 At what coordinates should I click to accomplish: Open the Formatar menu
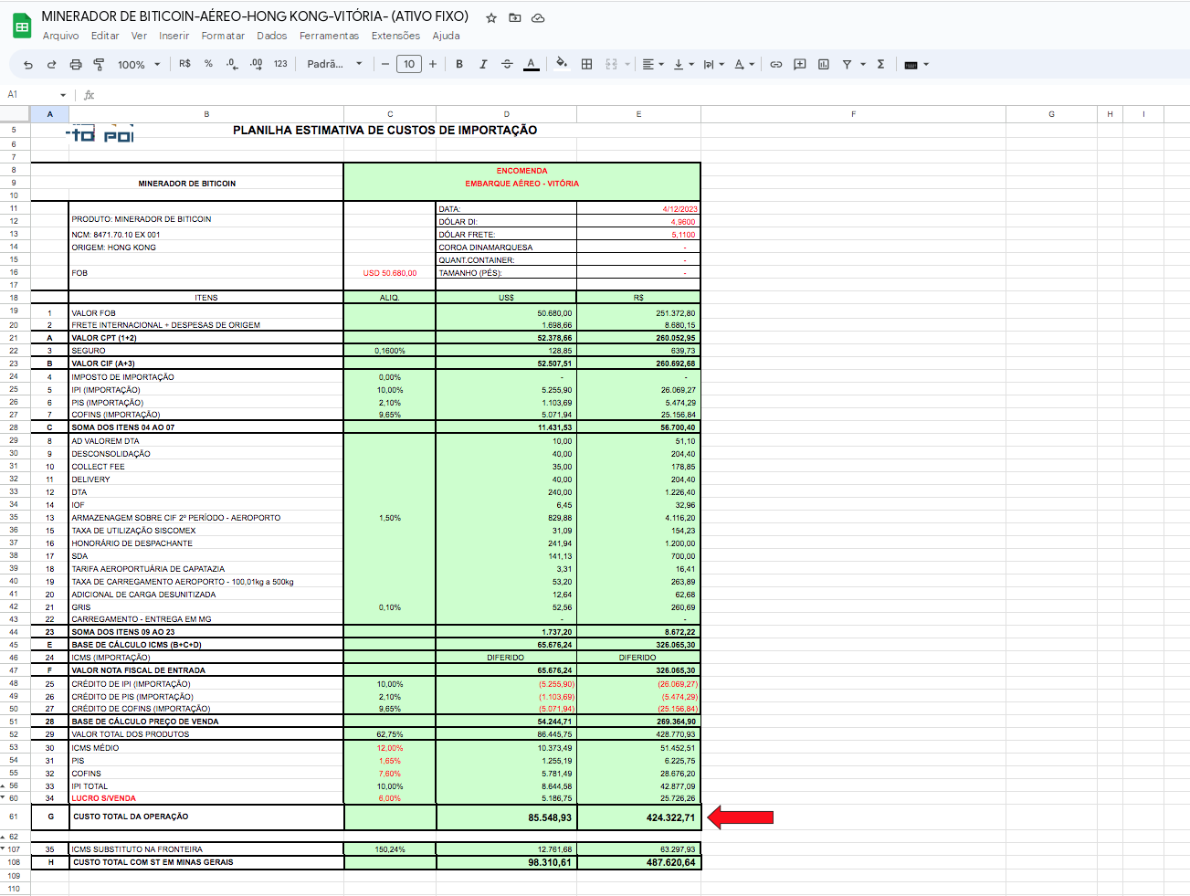(223, 36)
